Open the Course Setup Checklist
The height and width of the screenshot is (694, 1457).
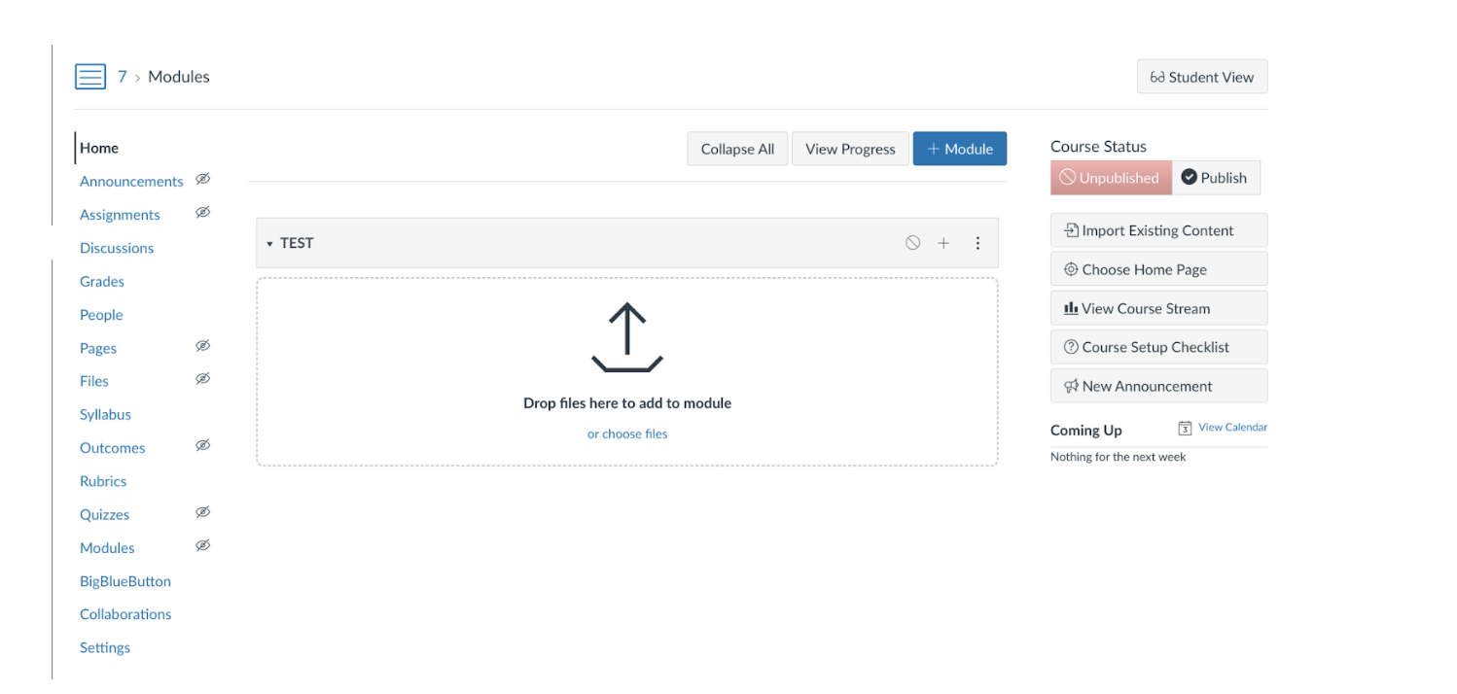1159,347
